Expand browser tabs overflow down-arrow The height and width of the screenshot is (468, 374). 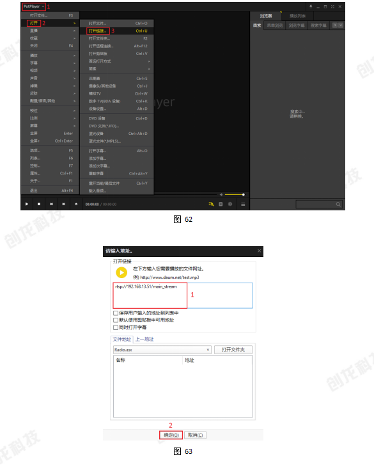coord(341,26)
